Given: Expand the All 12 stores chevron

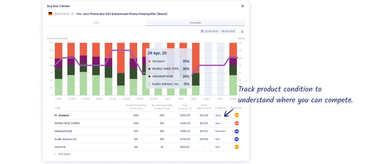Looking at the screenshot, I should pyautogui.click(x=56, y=154).
